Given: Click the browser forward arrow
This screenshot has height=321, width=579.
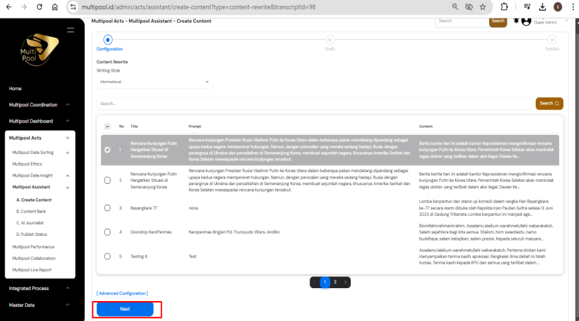Looking at the screenshot, I should point(24,7).
